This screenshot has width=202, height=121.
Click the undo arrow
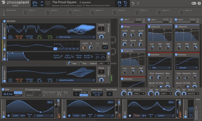[x=133, y=4]
